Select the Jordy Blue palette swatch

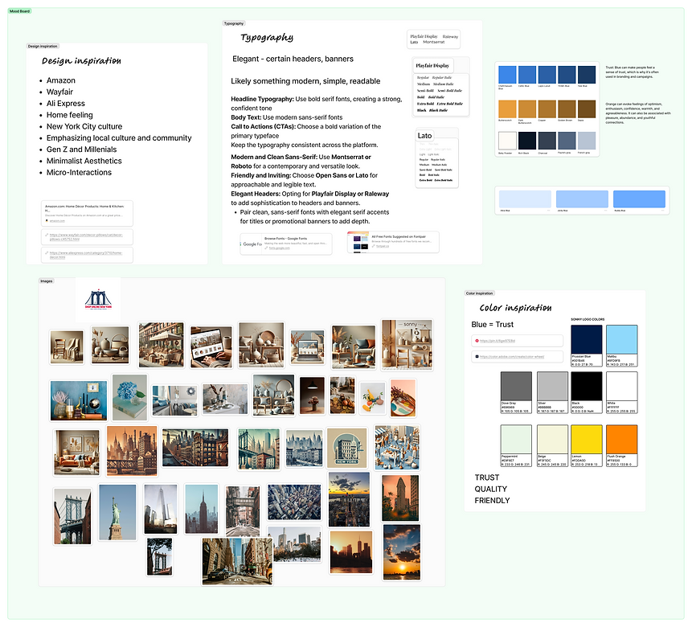(x=582, y=199)
